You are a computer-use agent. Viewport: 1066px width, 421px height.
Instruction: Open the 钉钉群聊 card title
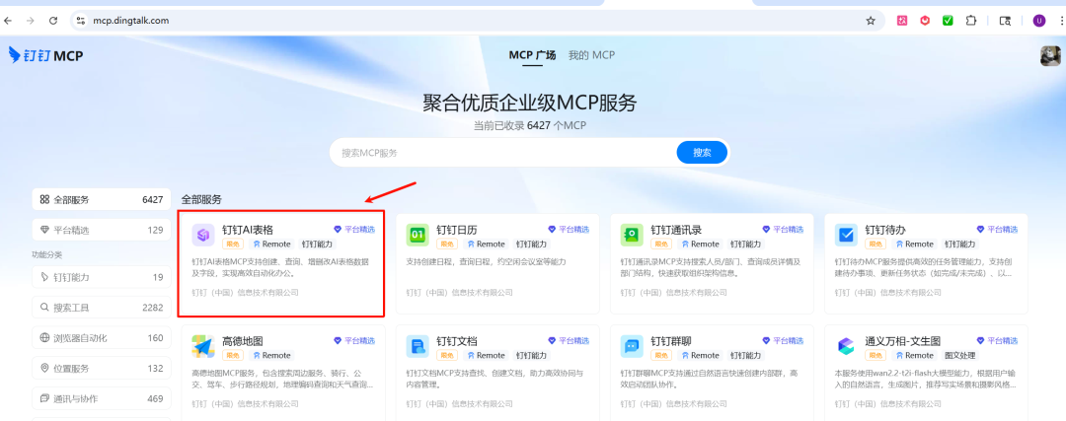click(x=671, y=341)
